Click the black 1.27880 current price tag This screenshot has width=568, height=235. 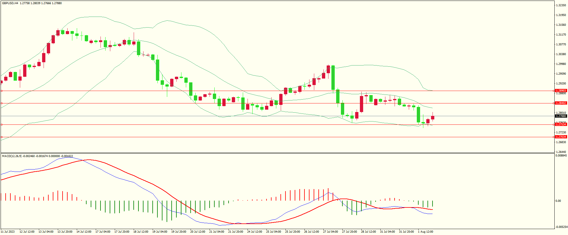click(561, 116)
